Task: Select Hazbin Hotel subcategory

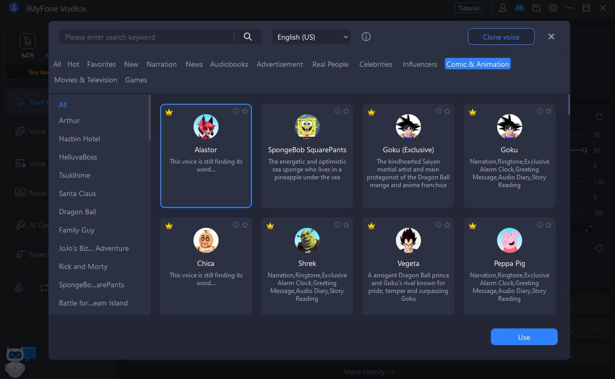Action: click(x=79, y=139)
